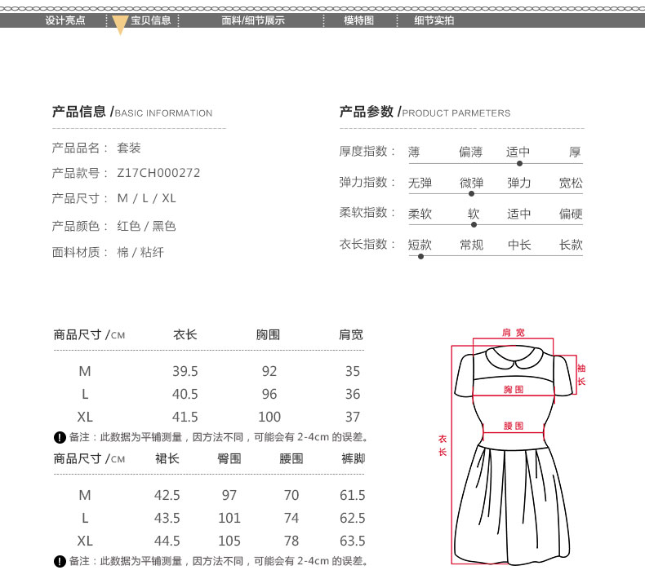Click the fabric value 棉 / 粘纤
Screen dimensions: 645x579
[x=140, y=252]
